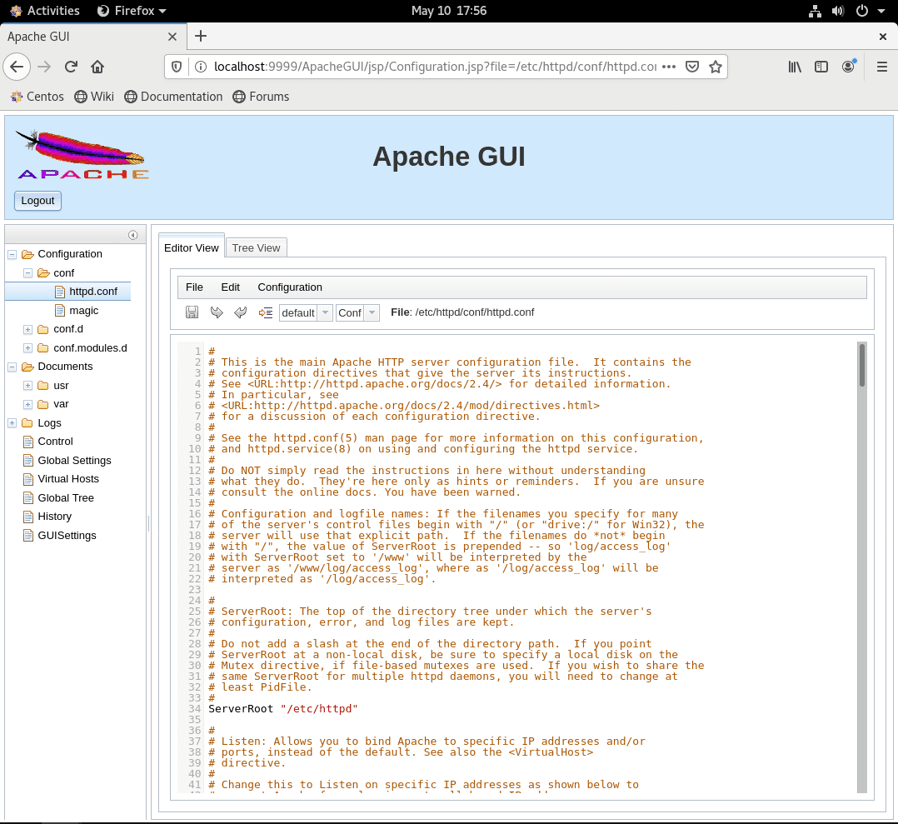Save the httpd.conf file via floppy icon
The width and height of the screenshot is (898, 824).
(x=192, y=312)
